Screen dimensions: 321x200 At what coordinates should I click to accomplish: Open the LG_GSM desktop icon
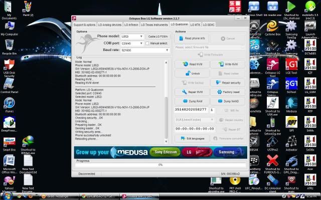pos(310,85)
